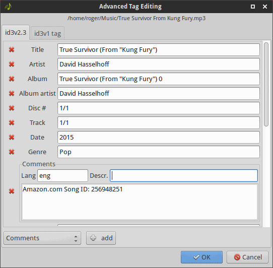
Task: Cancel the tag editing dialog
Action: click(x=247, y=257)
